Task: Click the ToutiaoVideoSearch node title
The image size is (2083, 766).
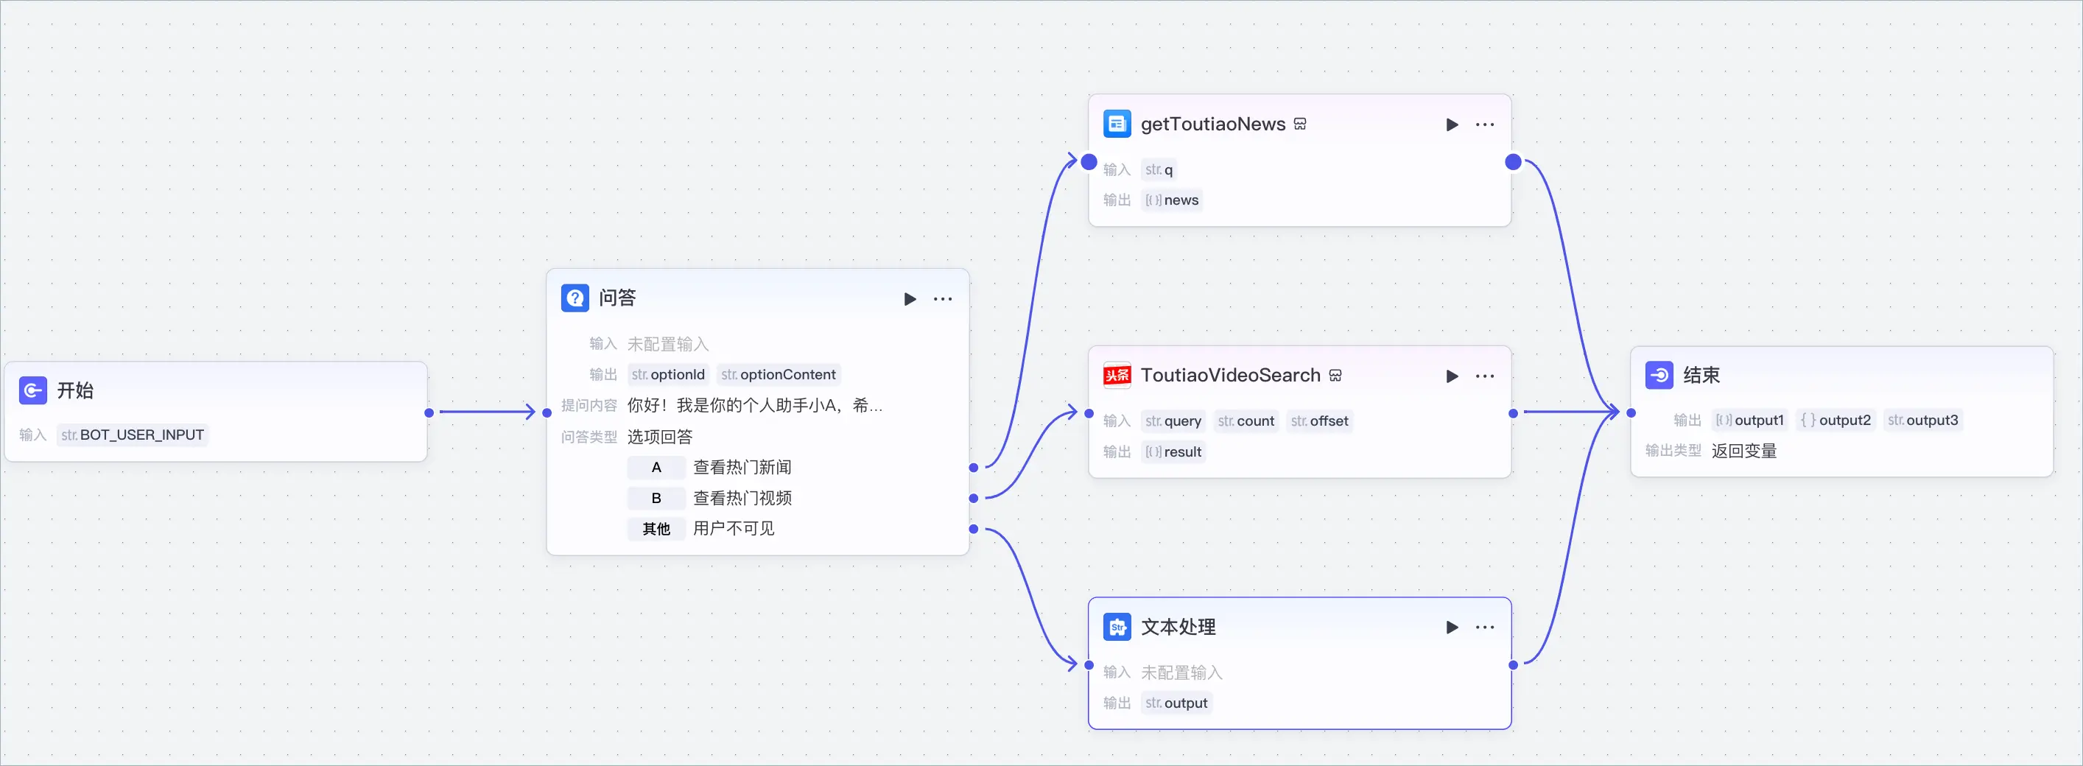Action: 1231,376
